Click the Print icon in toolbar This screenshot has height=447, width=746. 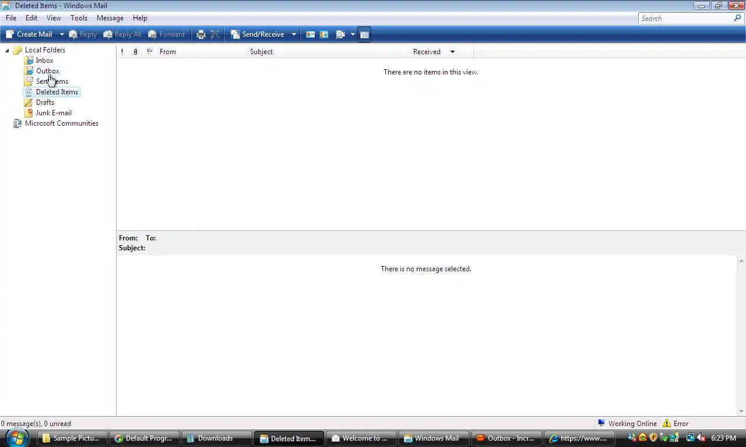click(x=201, y=34)
